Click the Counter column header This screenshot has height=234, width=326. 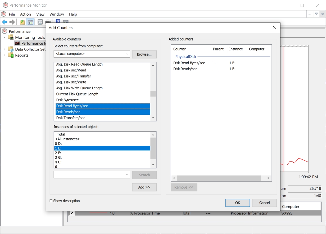point(191,49)
